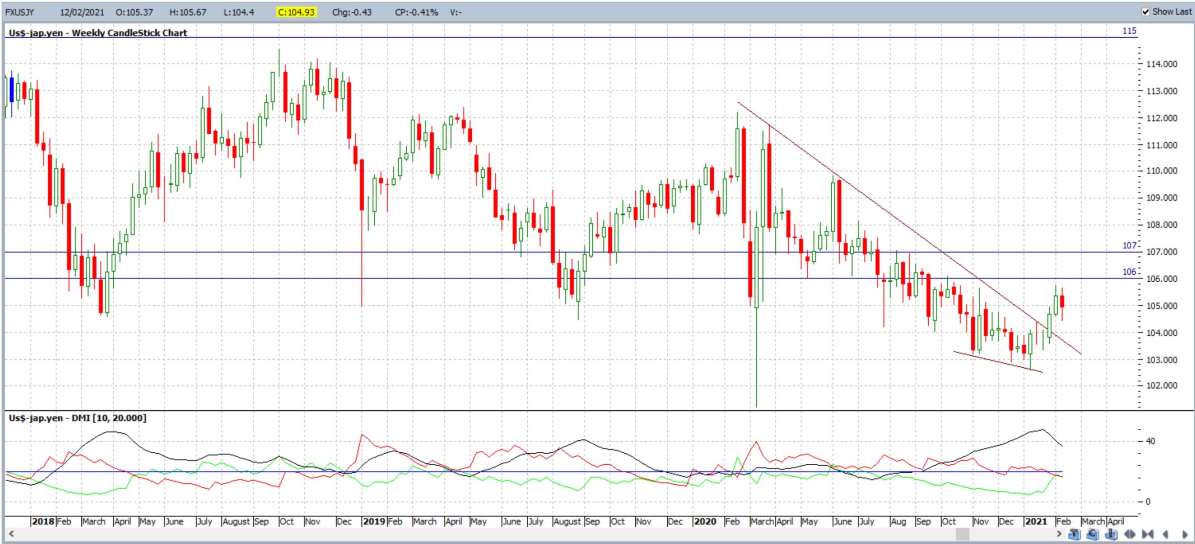Screen dimensions: 1195x544
Task: Click the 2018 year label on time axis
Action: tap(43, 522)
